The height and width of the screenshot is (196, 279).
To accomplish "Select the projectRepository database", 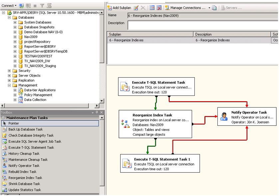I will pos(37,42).
